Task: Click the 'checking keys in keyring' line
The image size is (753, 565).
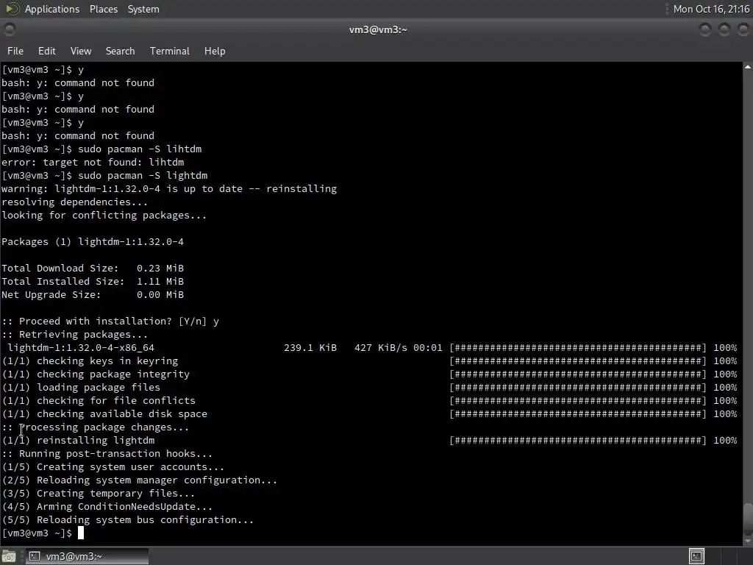Action: coord(369,361)
